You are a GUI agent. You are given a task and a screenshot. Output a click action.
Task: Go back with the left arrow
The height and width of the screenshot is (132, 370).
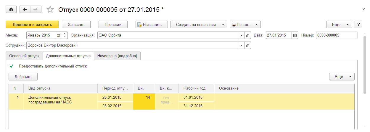pyautogui.click(x=25, y=9)
